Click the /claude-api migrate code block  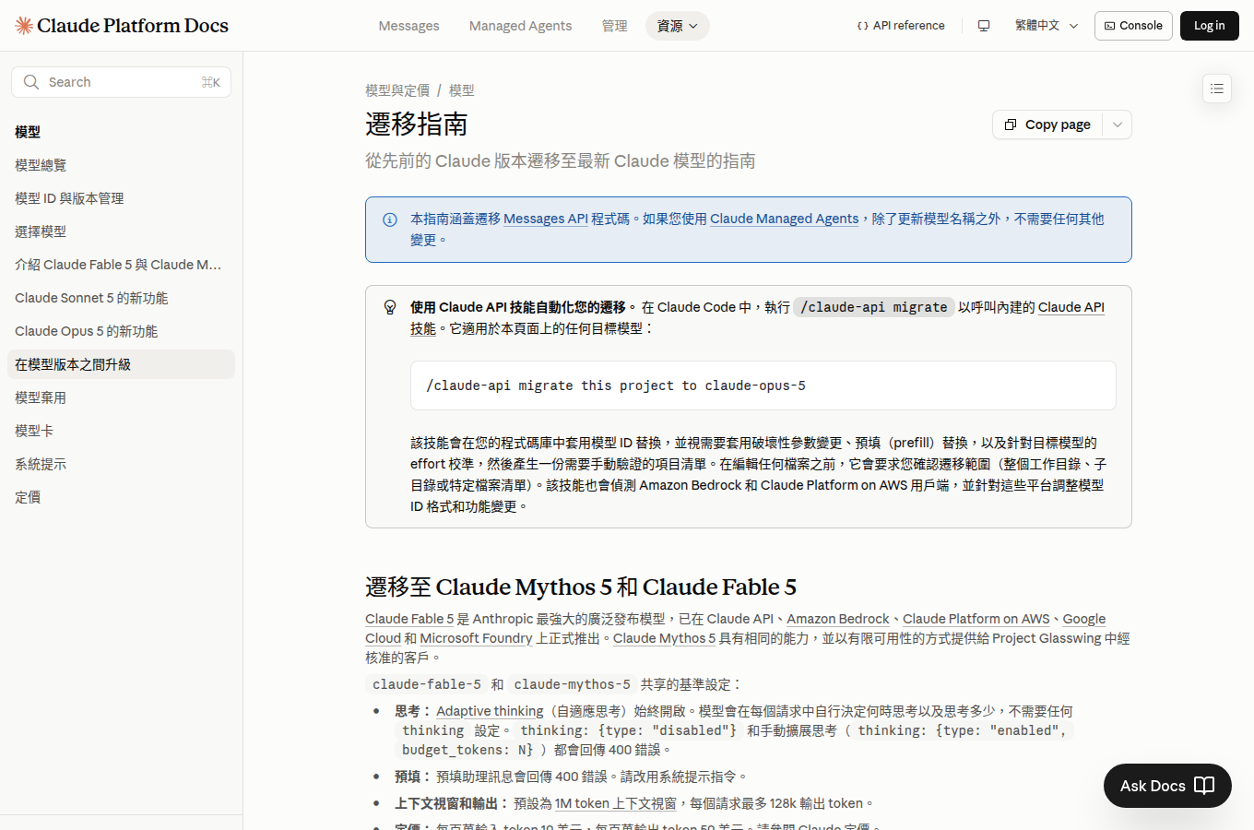(763, 385)
